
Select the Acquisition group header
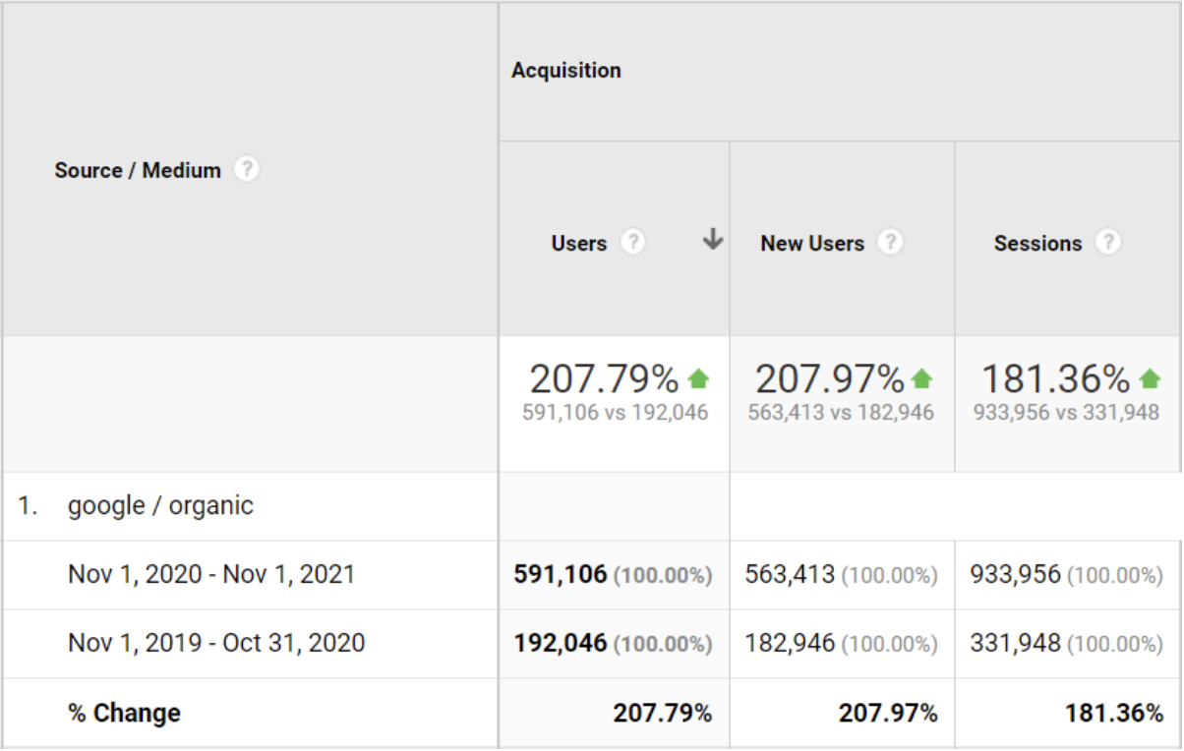pos(566,71)
